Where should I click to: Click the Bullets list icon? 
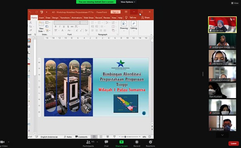coord(93,23)
